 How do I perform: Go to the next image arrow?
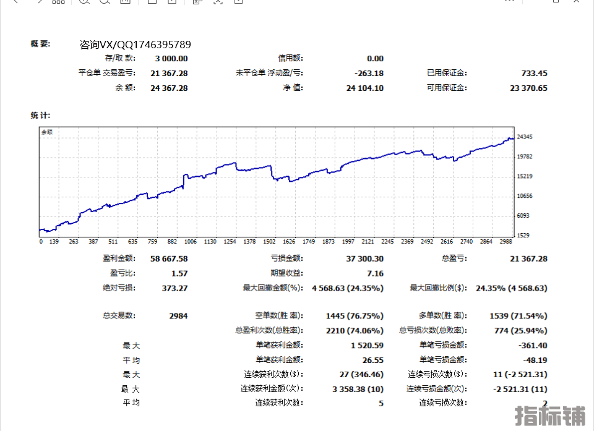38,2
